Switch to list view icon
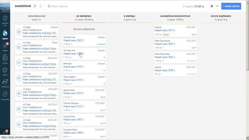 click(40, 6)
